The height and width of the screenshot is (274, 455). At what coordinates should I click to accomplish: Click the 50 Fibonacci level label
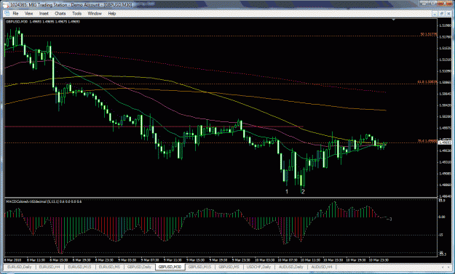pyautogui.click(x=428, y=34)
